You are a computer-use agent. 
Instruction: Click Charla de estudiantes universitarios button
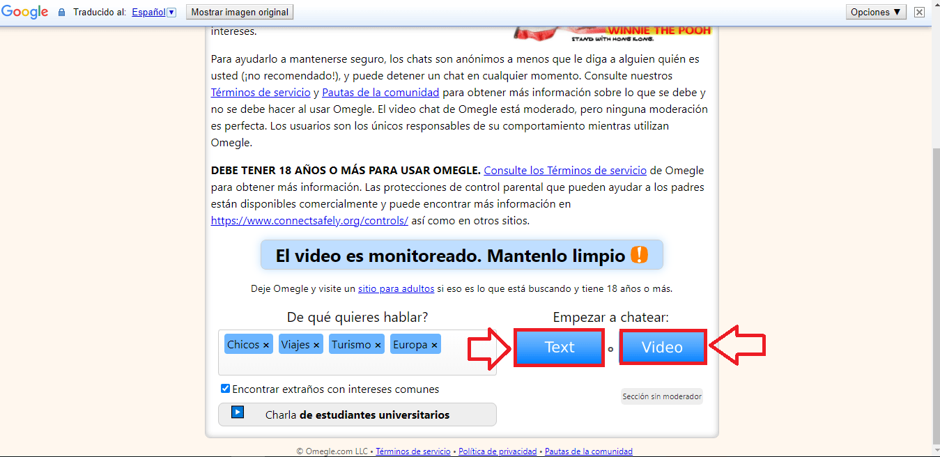pos(357,415)
